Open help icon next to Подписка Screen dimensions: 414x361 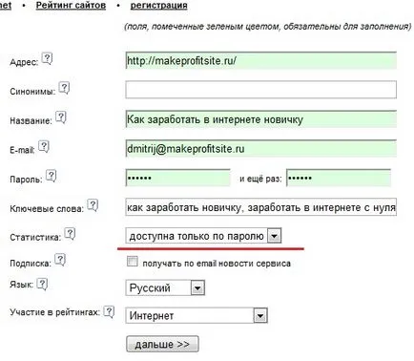60,260
